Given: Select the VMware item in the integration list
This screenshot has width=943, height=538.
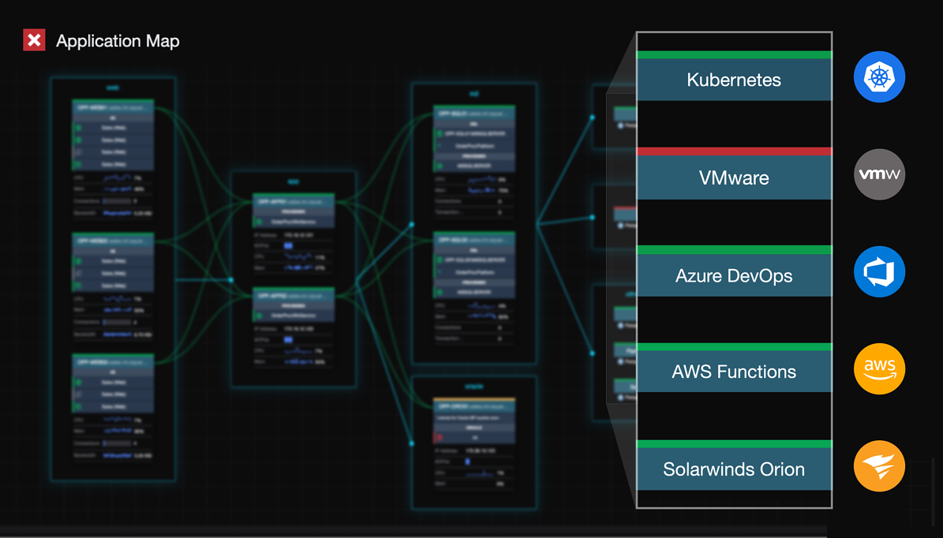Looking at the screenshot, I should pos(733,177).
